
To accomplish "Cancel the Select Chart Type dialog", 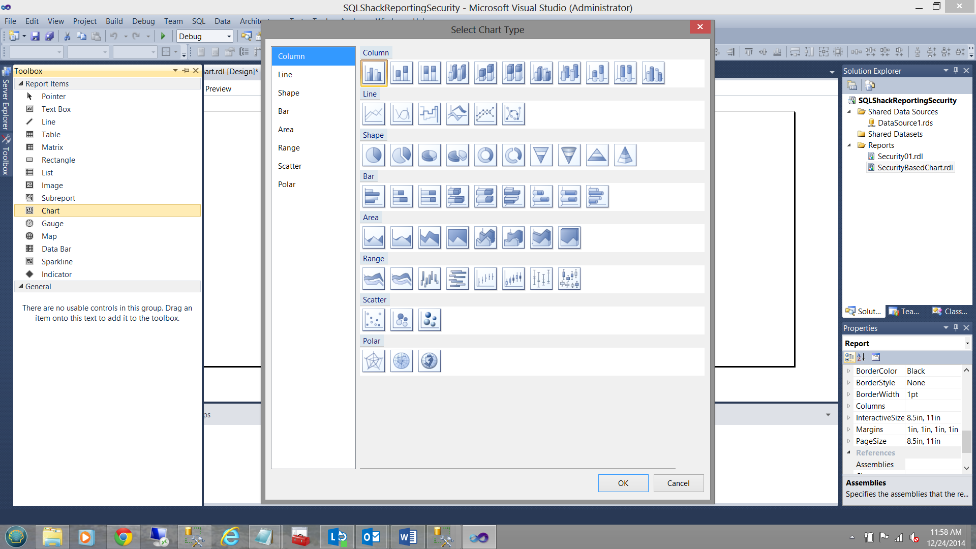I will tap(678, 483).
